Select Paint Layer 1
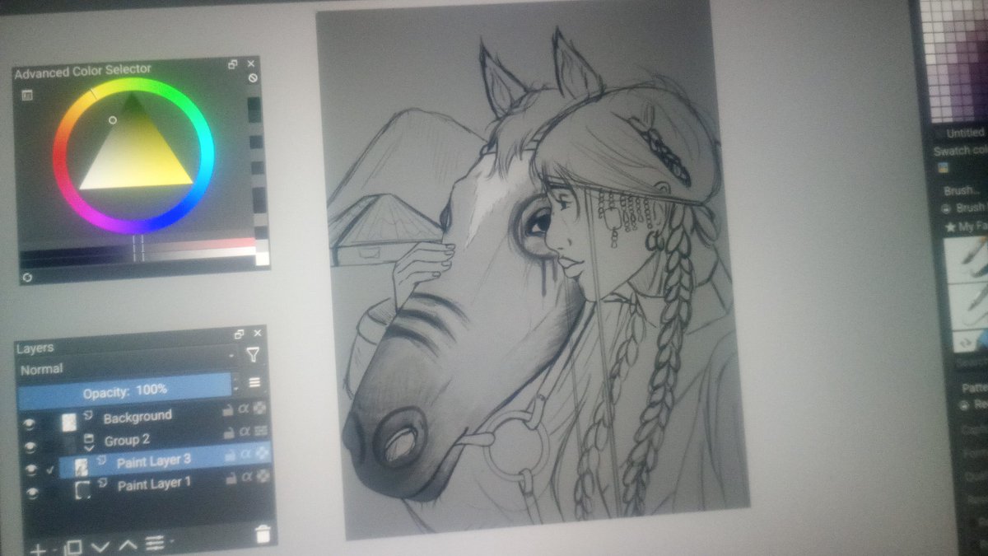 [x=154, y=485]
